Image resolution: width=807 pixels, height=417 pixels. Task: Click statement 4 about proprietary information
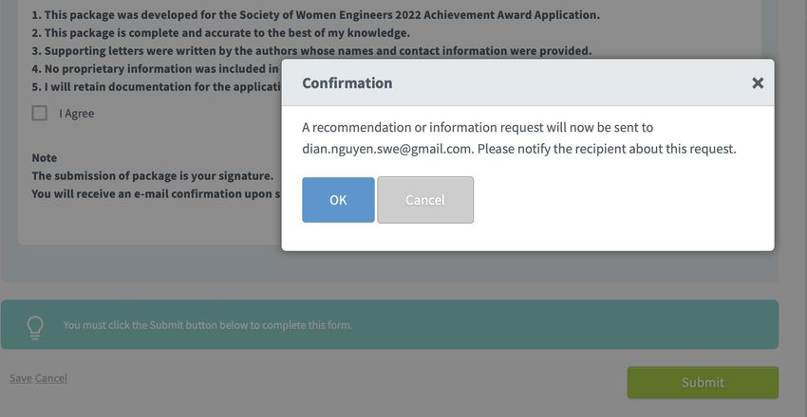tap(157, 69)
